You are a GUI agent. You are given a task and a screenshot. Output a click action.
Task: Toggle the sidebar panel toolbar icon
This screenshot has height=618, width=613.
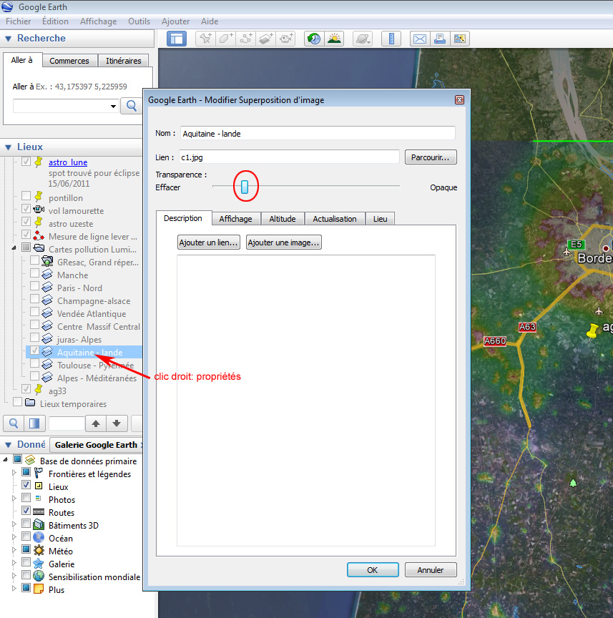(x=176, y=39)
